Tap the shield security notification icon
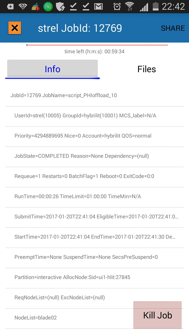 [61, 6]
